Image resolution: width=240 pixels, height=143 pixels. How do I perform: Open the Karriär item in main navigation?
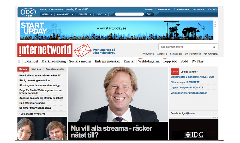pyautogui.click(x=129, y=61)
